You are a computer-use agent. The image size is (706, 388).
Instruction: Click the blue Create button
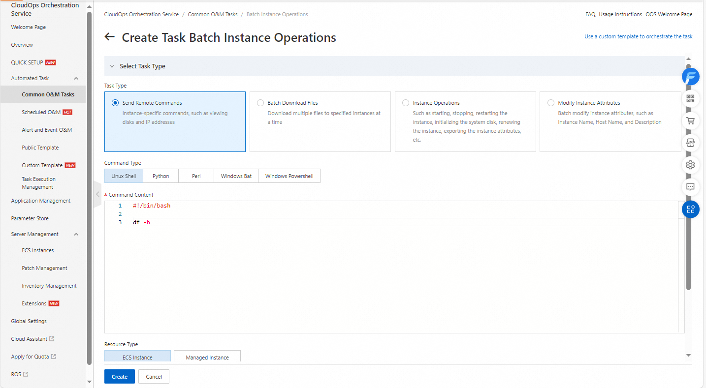(120, 377)
